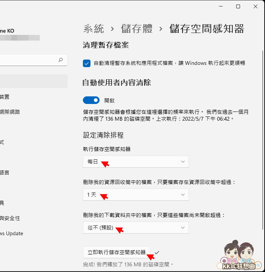
Task: Navigate back to 儲存體 in the breadcrumb
Action: coord(137,28)
